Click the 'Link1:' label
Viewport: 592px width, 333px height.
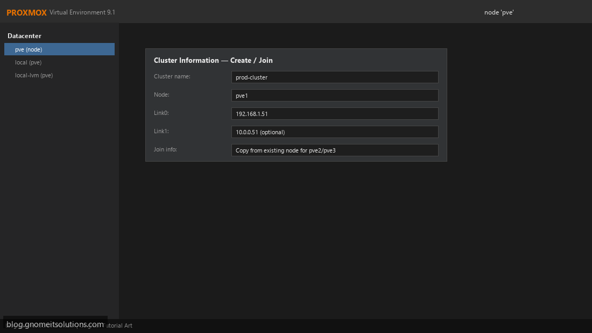click(161, 131)
